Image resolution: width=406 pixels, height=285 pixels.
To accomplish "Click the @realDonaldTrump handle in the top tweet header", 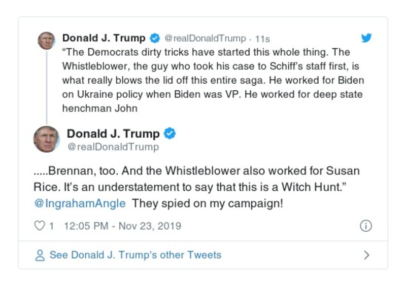I will click(x=206, y=39).
